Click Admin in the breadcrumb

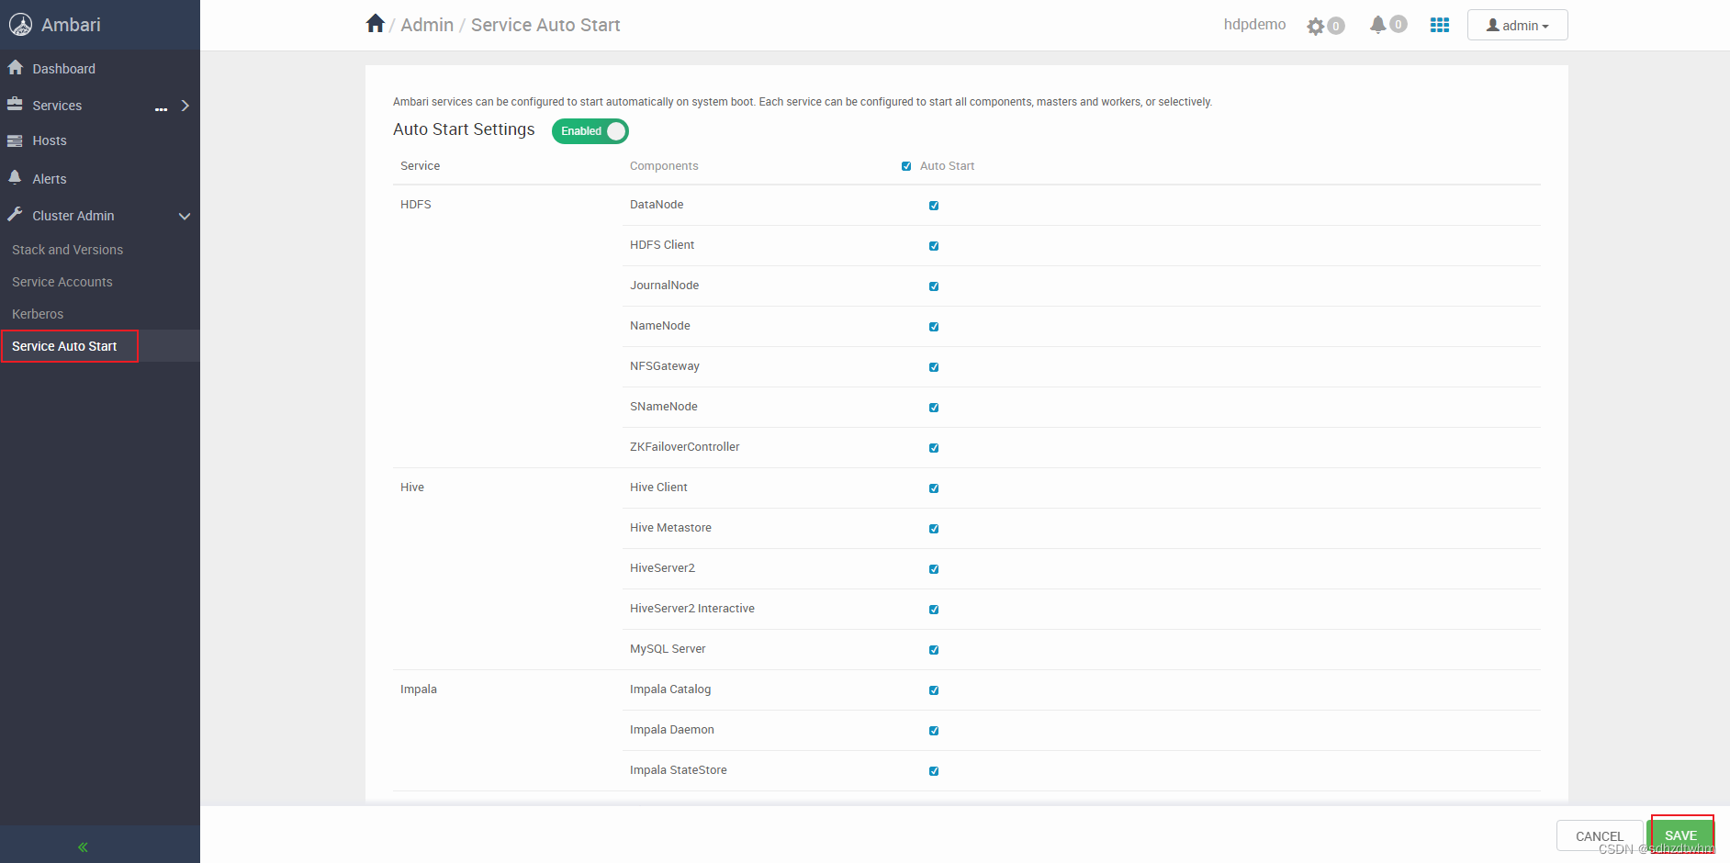pos(427,25)
